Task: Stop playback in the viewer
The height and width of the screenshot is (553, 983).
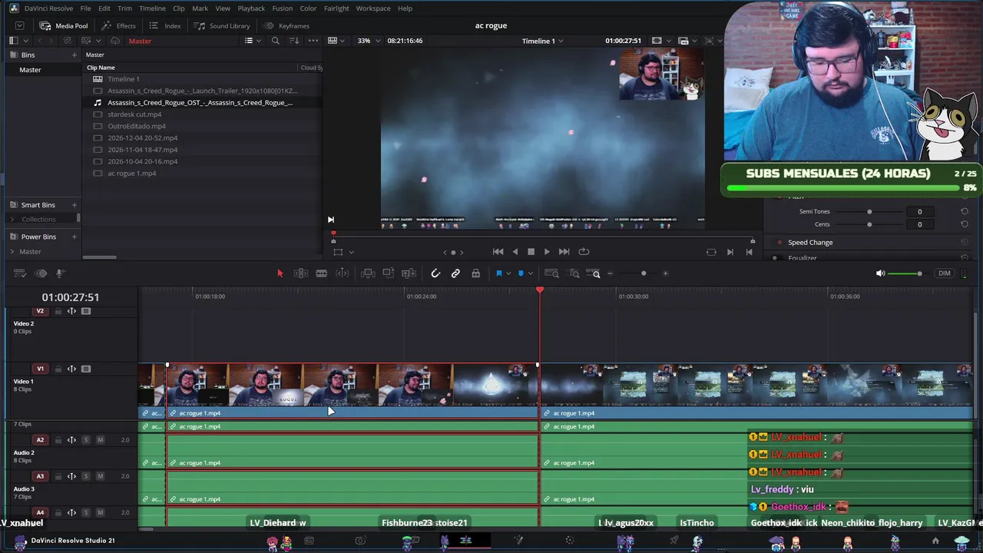Action: point(531,252)
